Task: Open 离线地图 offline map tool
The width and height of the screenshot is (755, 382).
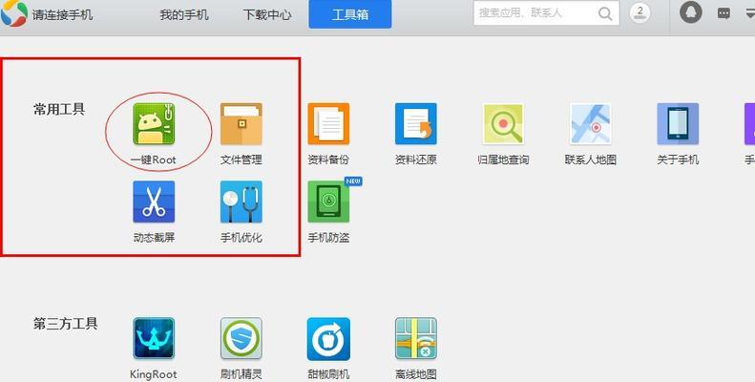Action: tap(416, 338)
